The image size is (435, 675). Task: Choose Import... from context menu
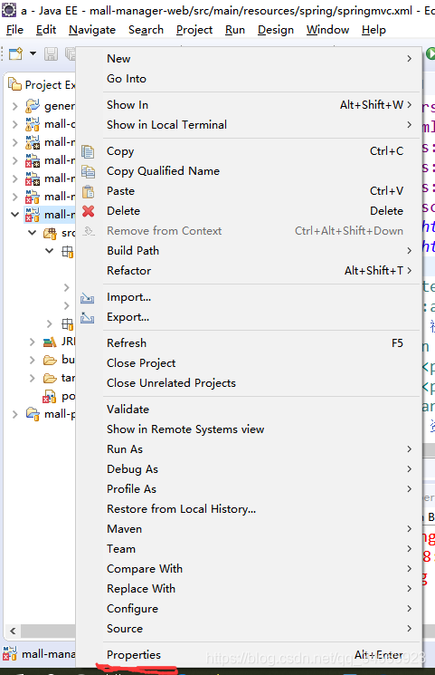(x=249, y=297)
